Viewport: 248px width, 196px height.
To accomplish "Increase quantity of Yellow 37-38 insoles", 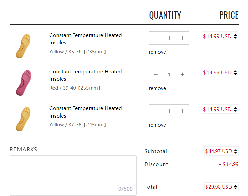I will (182, 111).
